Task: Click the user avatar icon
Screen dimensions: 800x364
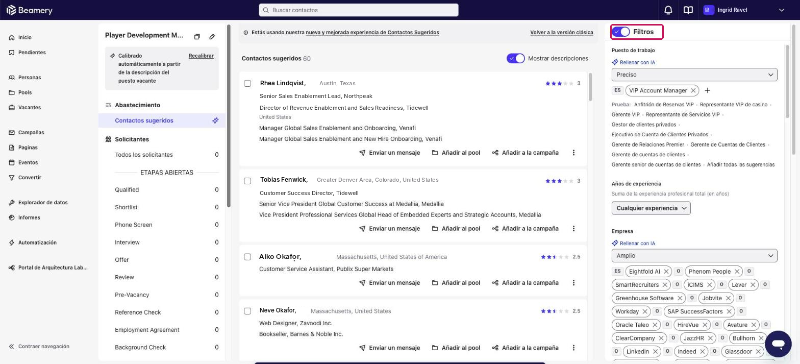Action: 709,10
